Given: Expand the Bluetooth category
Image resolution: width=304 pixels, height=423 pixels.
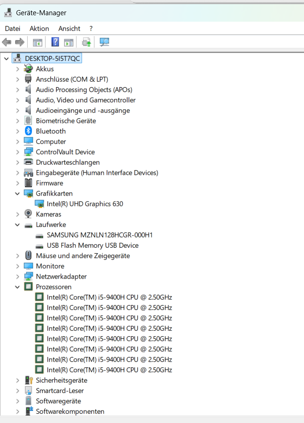Looking at the screenshot, I should point(18,131).
